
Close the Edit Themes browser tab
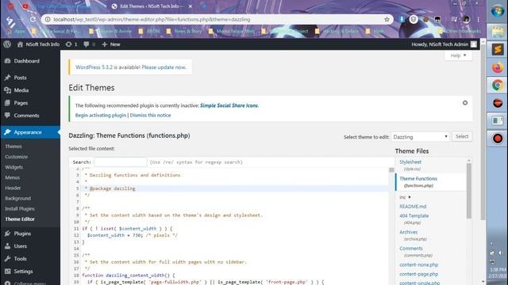tap(190, 6)
